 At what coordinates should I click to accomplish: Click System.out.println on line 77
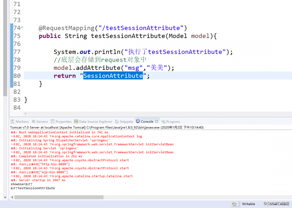[87, 52]
